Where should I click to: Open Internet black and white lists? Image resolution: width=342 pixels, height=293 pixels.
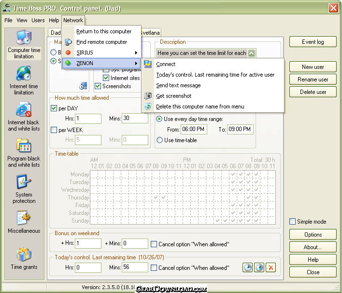(x=24, y=117)
